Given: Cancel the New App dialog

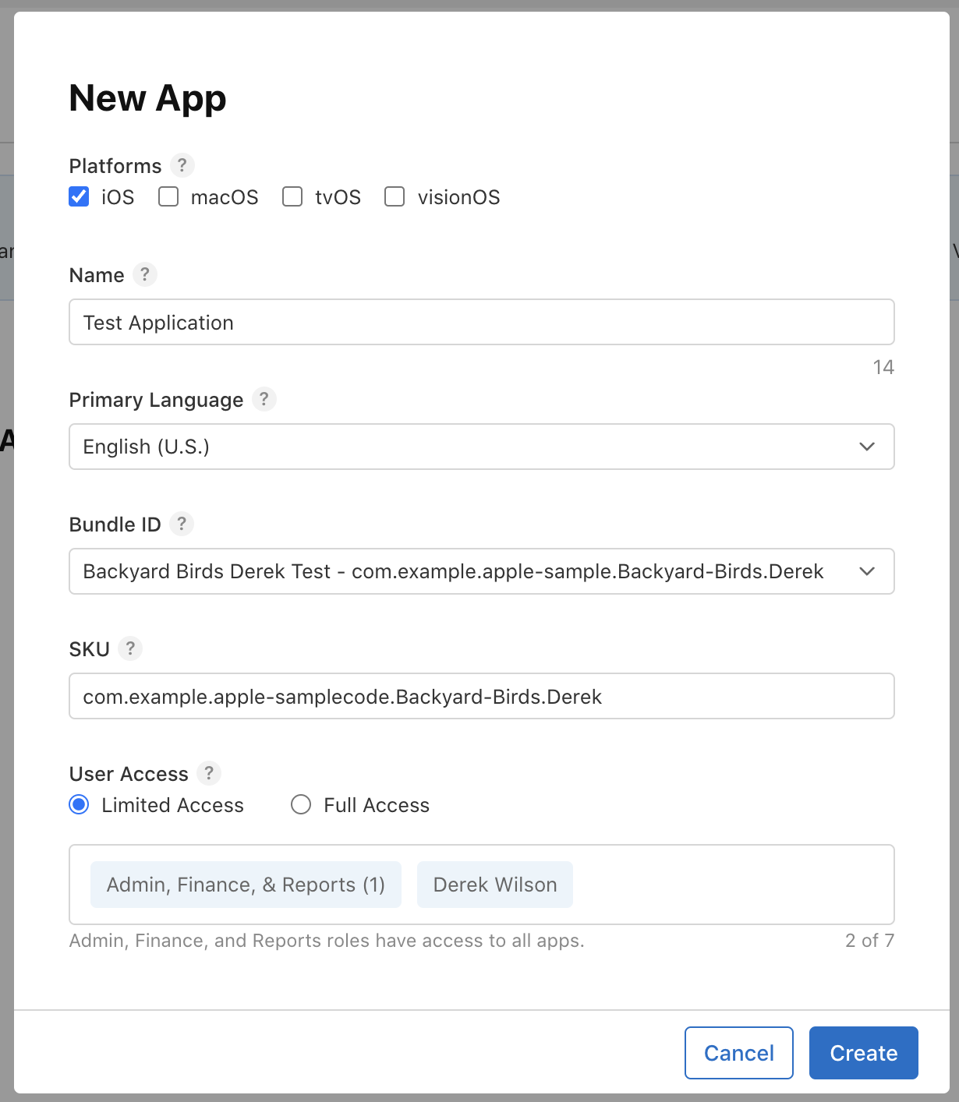Looking at the screenshot, I should click(x=739, y=1053).
